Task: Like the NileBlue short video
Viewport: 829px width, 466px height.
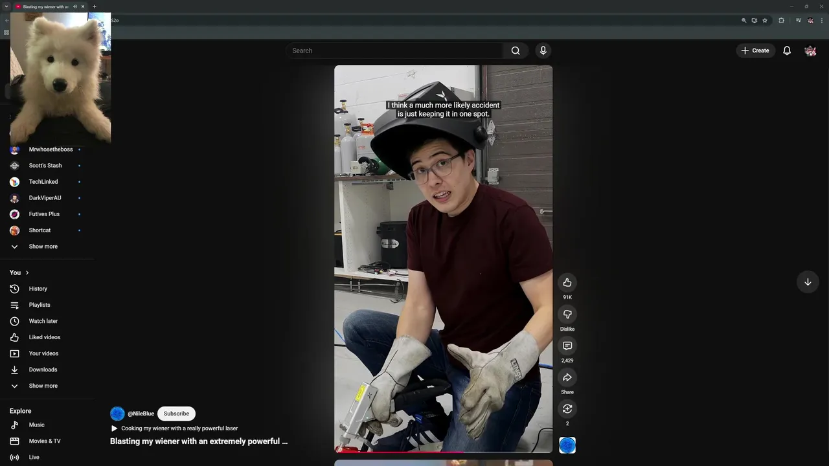Action: click(x=567, y=282)
